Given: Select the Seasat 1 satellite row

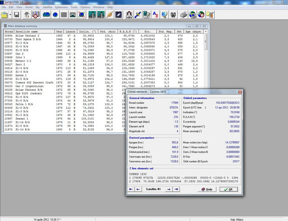Looking at the screenshot, I should pyautogui.click(x=64, y=119).
